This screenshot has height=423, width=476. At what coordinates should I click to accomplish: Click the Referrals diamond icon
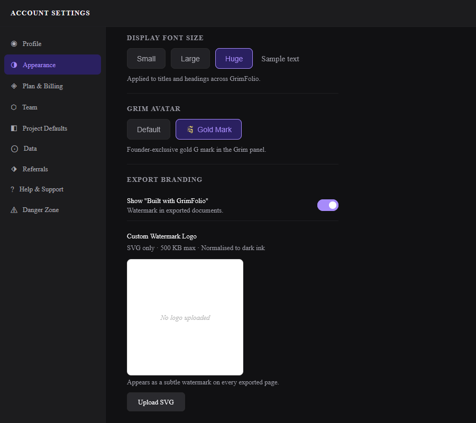(x=14, y=169)
